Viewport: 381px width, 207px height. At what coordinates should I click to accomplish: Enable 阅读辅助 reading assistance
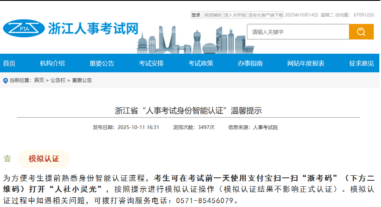[x=212, y=15]
